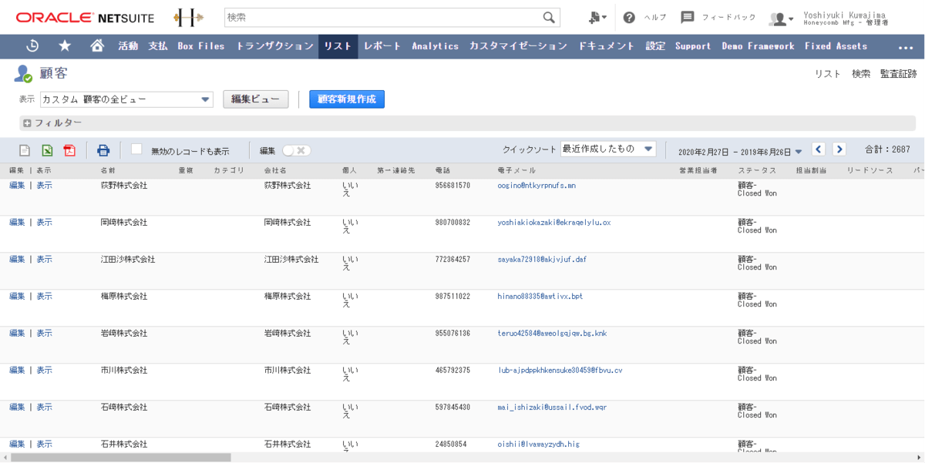Click the Feedback speech bubble icon
The height and width of the screenshot is (463, 925).
(688, 17)
